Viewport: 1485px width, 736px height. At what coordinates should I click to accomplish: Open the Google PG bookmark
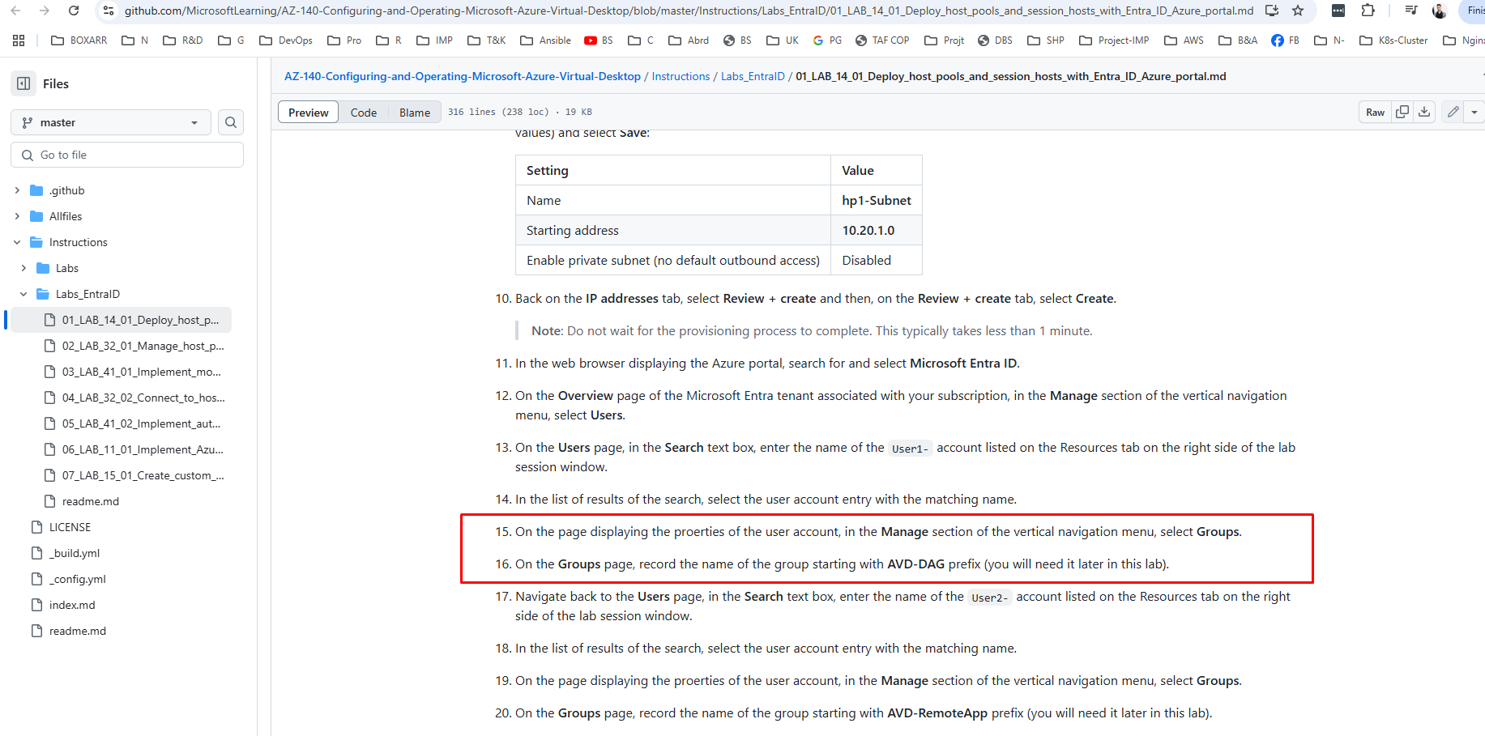pos(828,40)
